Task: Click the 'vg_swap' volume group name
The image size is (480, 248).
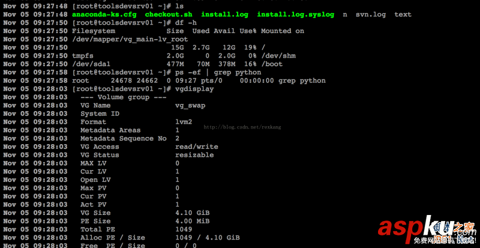Action: click(x=190, y=106)
